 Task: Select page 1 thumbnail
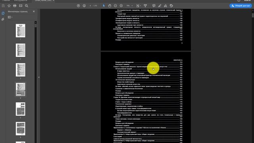(20, 31)
